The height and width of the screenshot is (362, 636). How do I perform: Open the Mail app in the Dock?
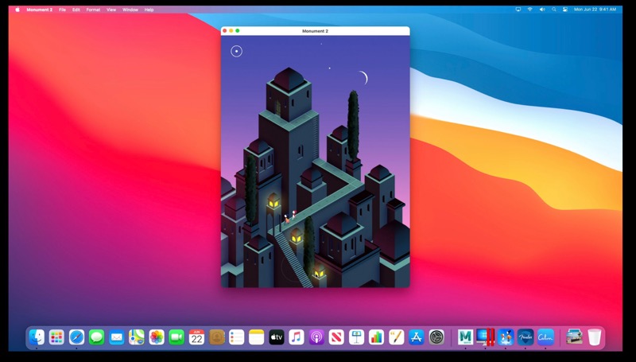click(117, 337)
